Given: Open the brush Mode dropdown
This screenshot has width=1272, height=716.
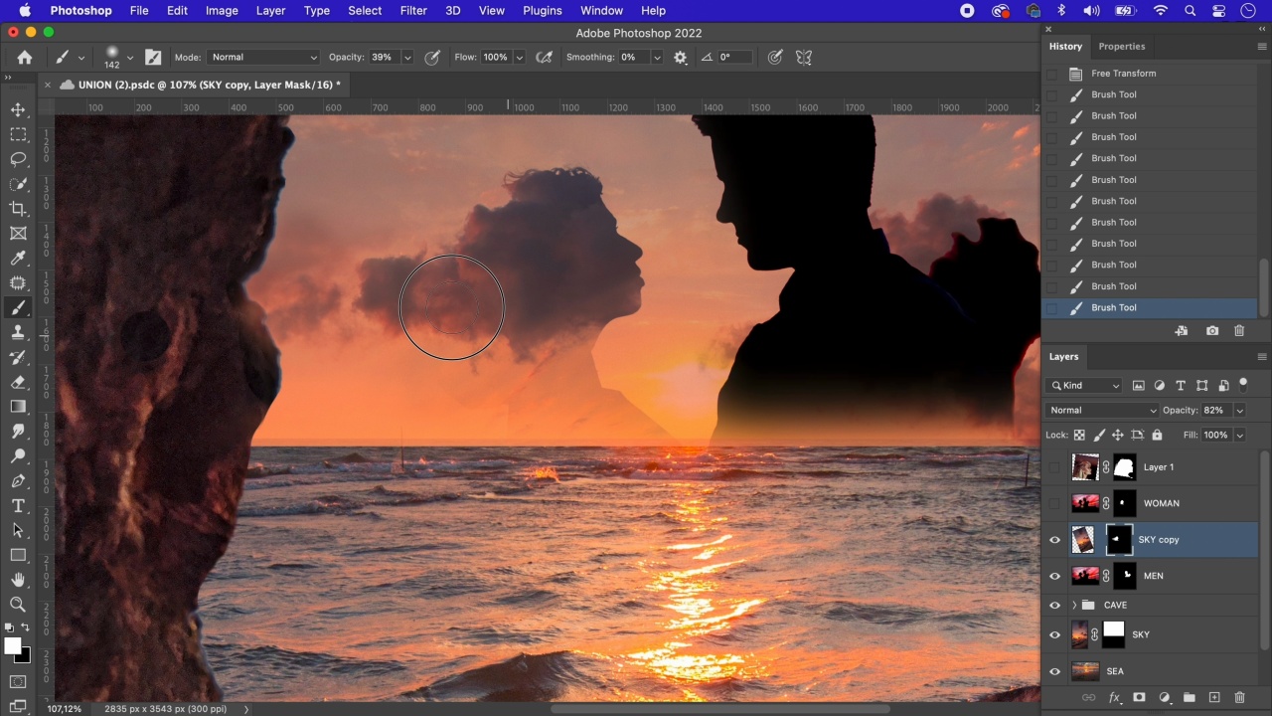Looking at the screenshot, I should pyautogui.click(x=263, y=58).
